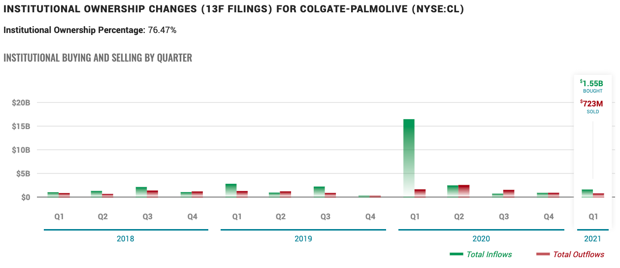Viewport: 620px width, 268px height.
Task: Click the green Q1 2019 inflows bar
Action: 231,191
